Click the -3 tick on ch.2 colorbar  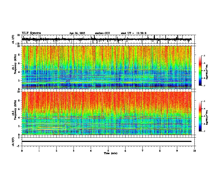tap(204, 101)
